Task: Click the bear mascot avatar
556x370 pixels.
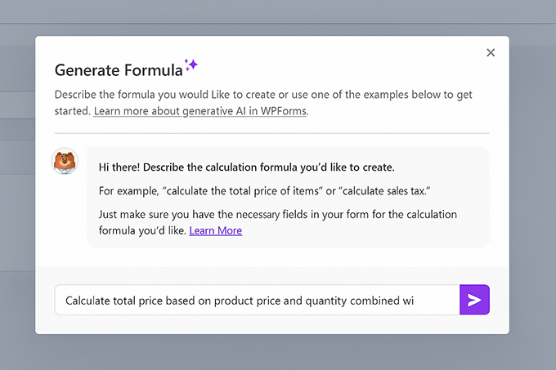Action: tap(65, 161)
